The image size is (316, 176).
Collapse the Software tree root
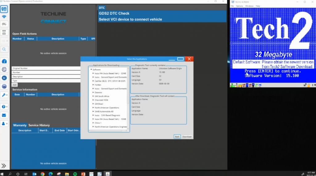(x=91, y=70)
